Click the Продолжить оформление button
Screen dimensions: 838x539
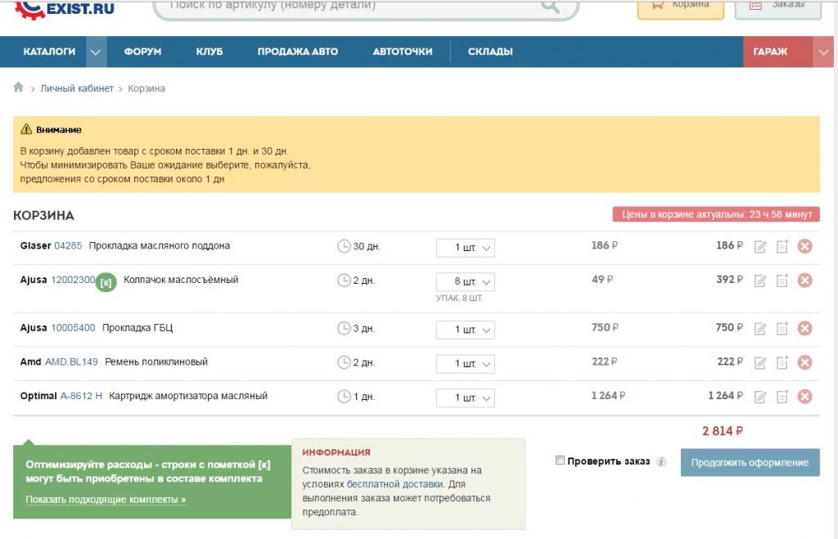tap(750, 463)
